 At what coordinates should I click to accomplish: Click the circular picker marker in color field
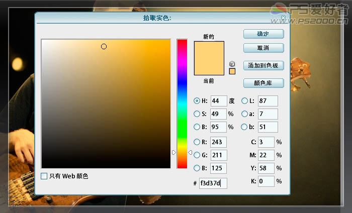(x=104, y=46)
